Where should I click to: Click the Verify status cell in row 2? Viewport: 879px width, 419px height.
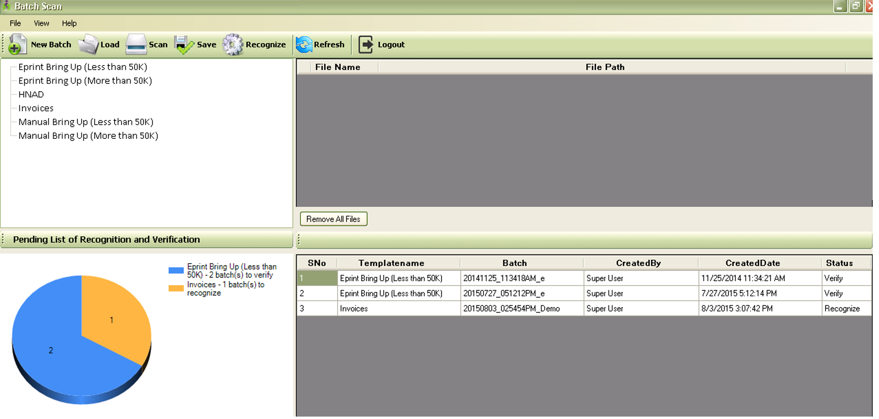pyautogui.click(x=846, y=293)
